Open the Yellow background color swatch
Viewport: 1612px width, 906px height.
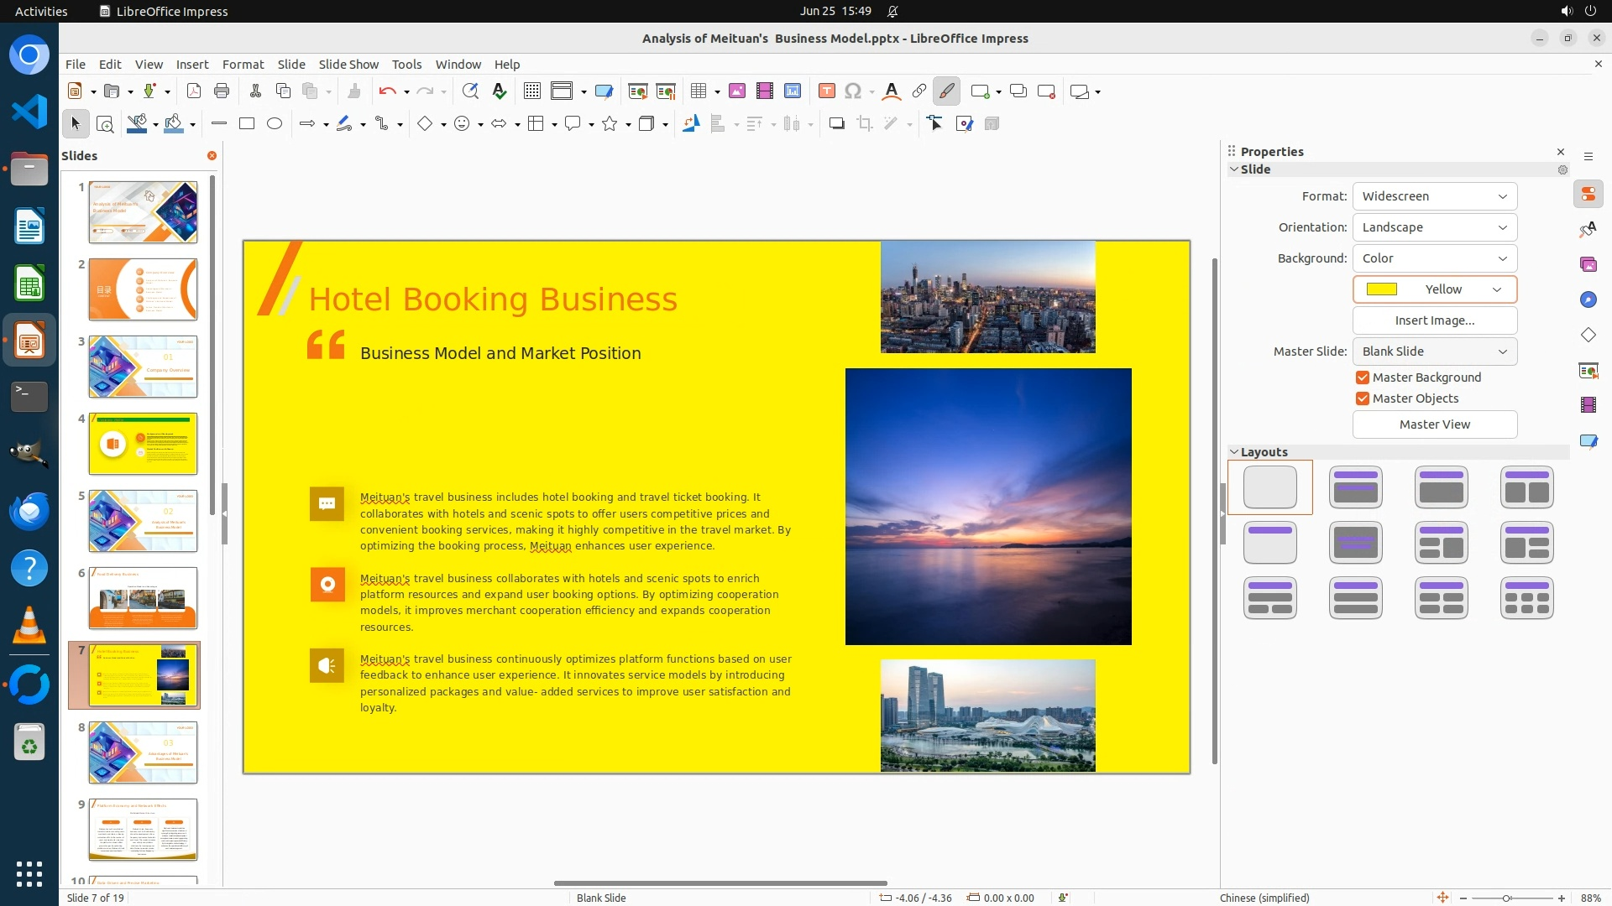1434,289
